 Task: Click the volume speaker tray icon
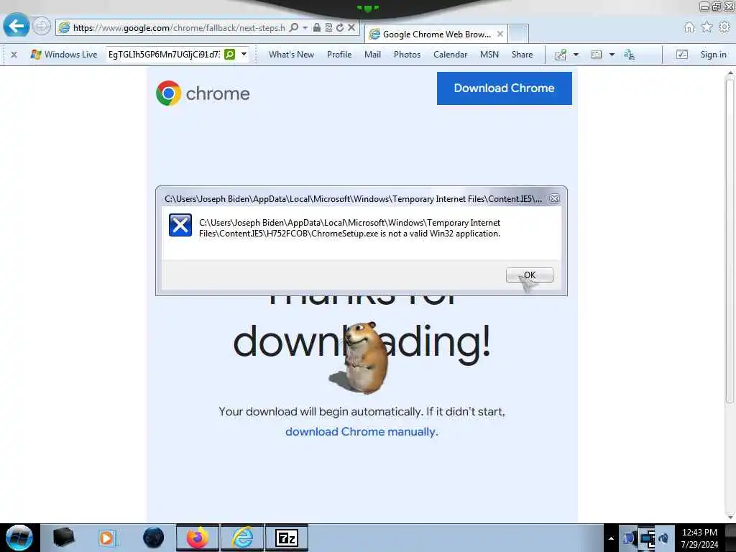[663, 538]
